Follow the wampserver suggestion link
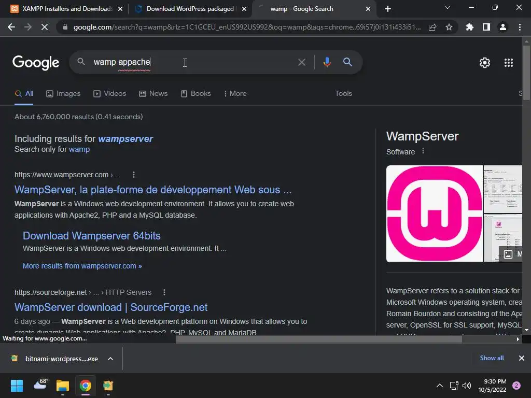The width and height of the screenshot is (531, 398). point(125,139)
